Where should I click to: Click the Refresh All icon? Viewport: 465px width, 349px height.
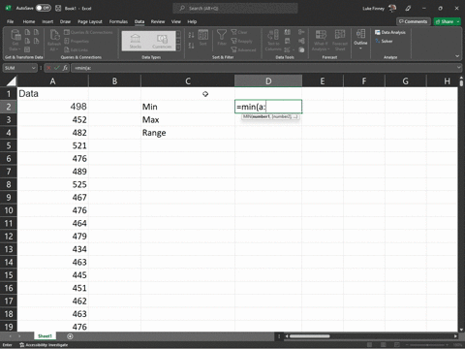click(x=54, y=40)
